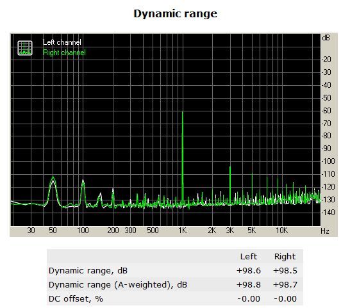
Task: Select the DC offset, % row label
Action: point(76,299)
